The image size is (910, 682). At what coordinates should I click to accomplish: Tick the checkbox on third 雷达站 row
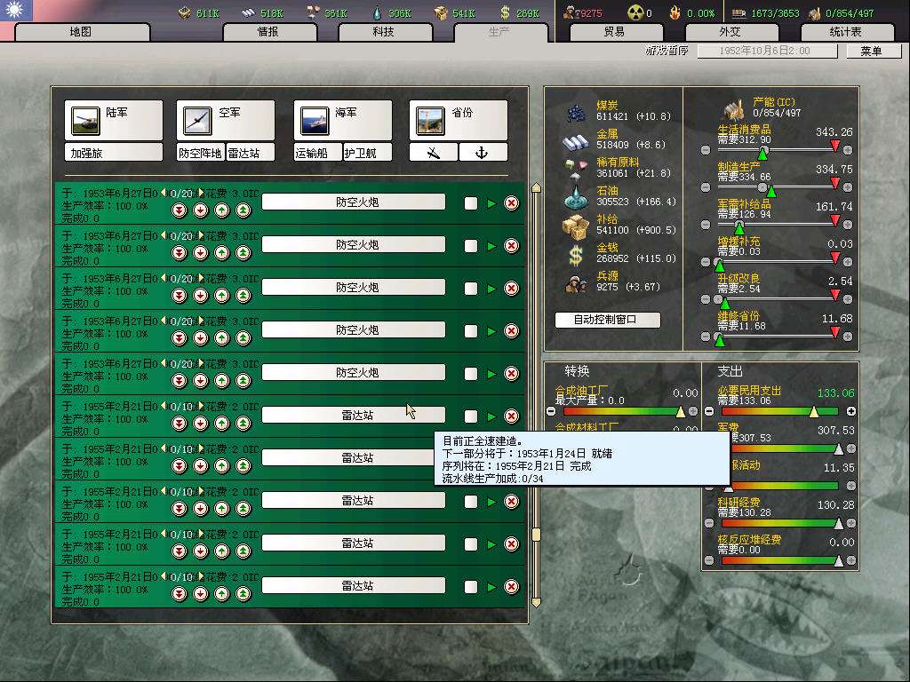tap(471, 502)
